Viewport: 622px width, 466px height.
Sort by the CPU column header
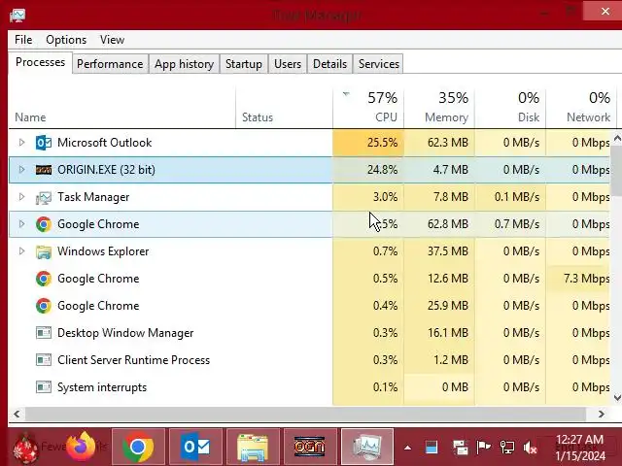368,108
